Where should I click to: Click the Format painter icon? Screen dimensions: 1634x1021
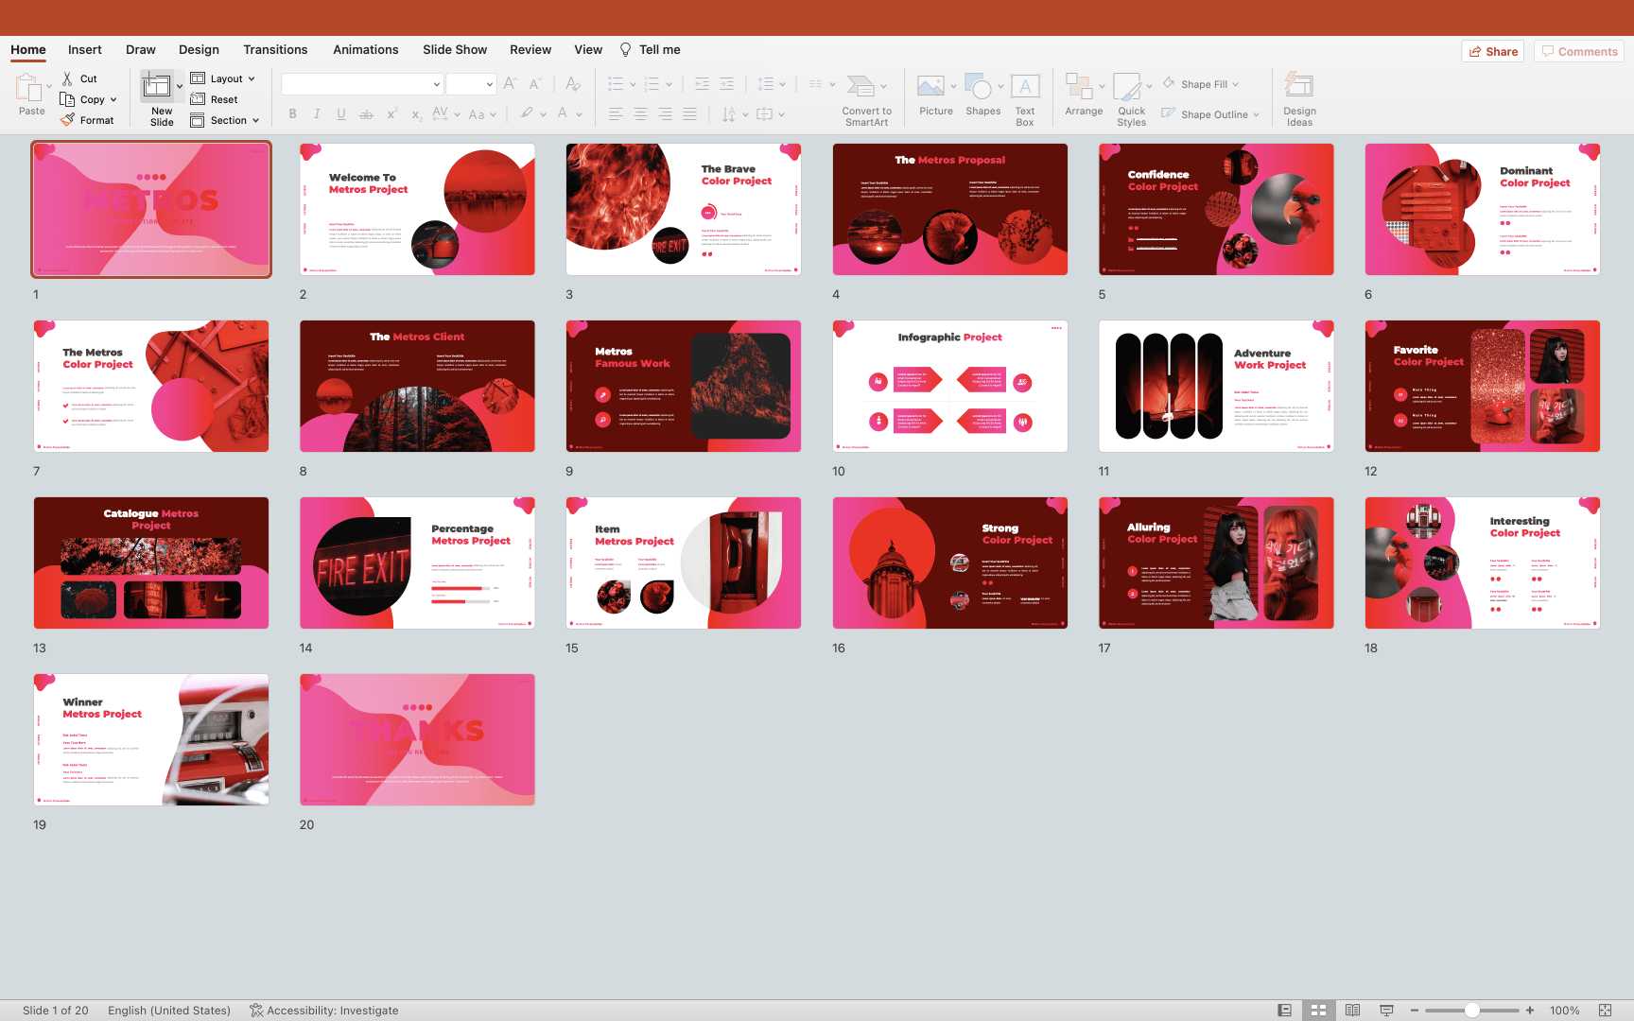tap(68, 120)
